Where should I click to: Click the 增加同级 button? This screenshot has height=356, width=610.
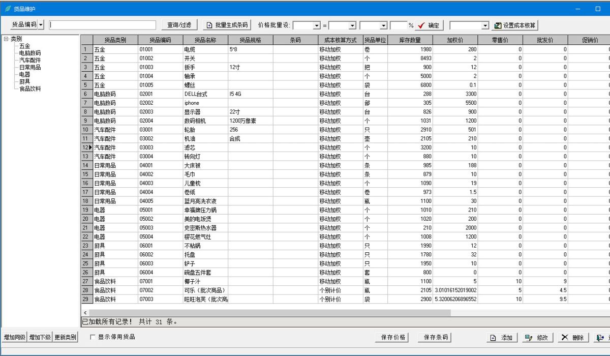click(x=14, y=338)
